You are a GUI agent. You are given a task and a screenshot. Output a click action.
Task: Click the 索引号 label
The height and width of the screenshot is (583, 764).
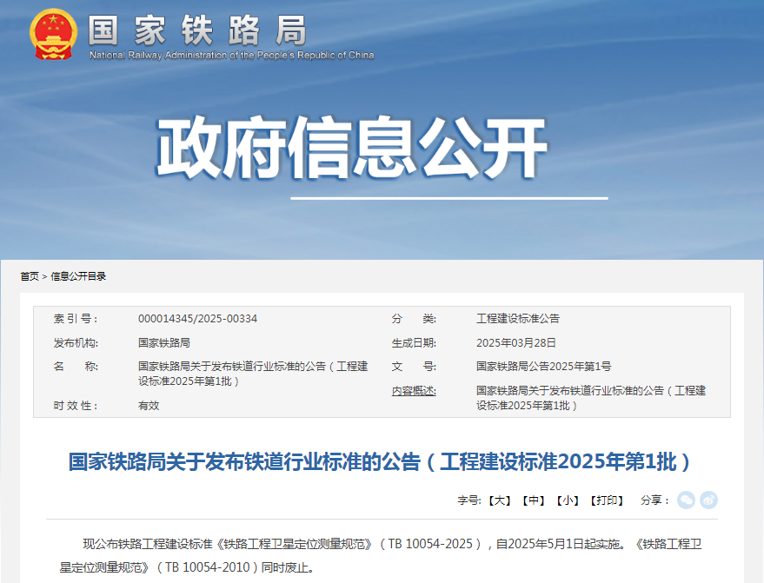tap(76, 319)
